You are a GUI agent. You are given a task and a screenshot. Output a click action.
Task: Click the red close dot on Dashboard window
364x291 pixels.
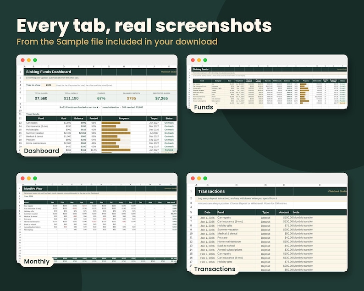pyautogui.click(x=22, y=60)
